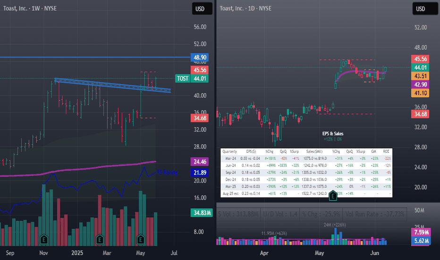The image size is (440, 260).
Task: Open the USD currency selector on daily chart
Action: click(424, 9)
